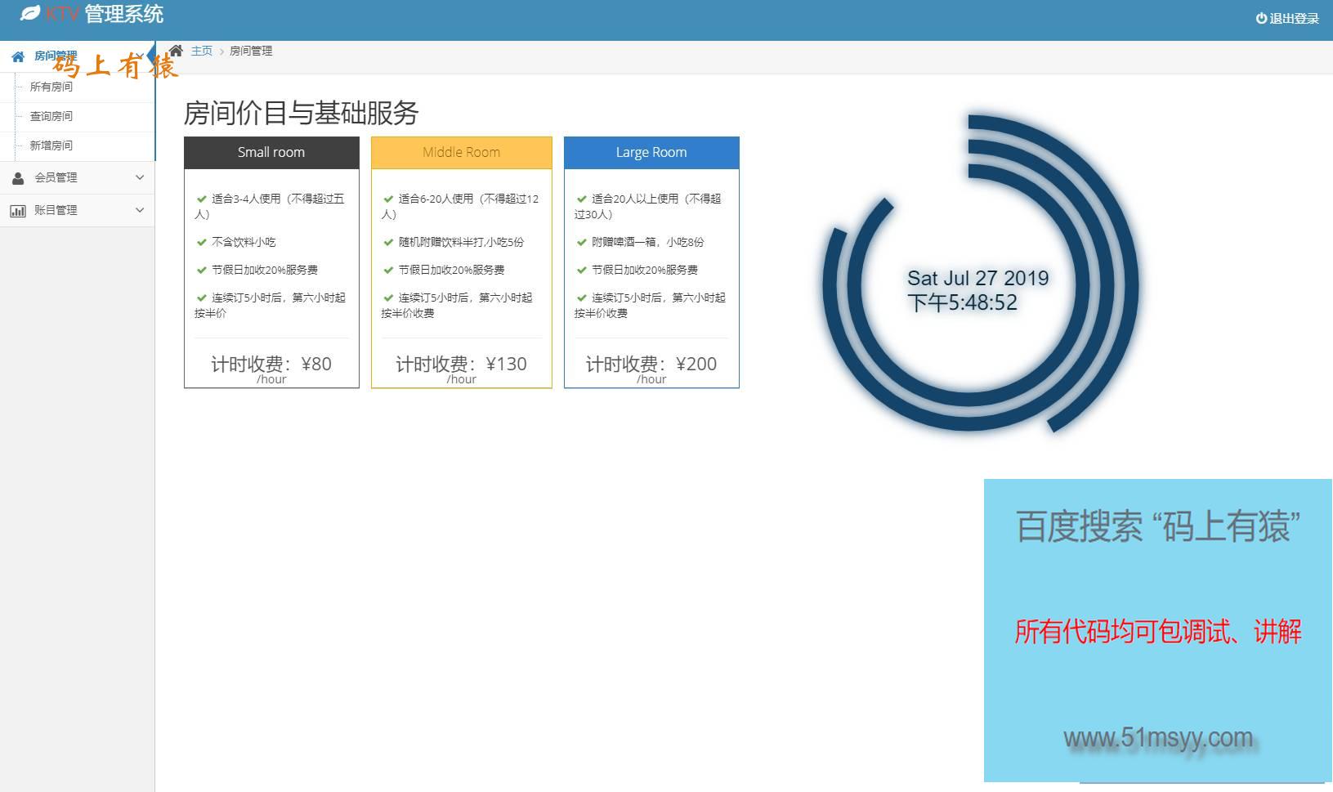The height and width of the screenshot is (792, 1333).
Task: Click the user icon beside 会员管理
Action: (18, 177)
